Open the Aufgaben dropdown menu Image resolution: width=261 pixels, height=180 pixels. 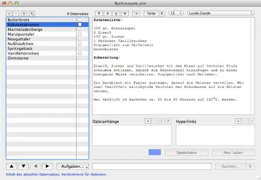(x=73, y=166)
